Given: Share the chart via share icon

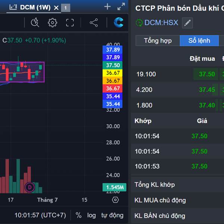Looking at the screenshot, I should point(94,22).
